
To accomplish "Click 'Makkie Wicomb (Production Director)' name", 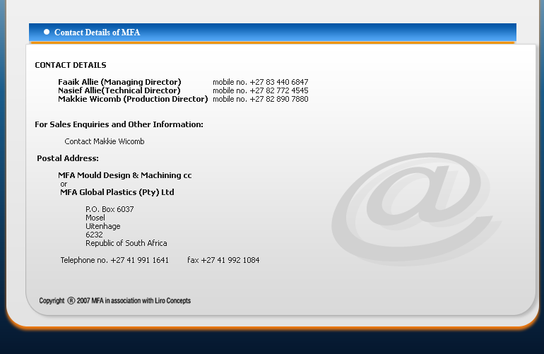I will point(133,99).
